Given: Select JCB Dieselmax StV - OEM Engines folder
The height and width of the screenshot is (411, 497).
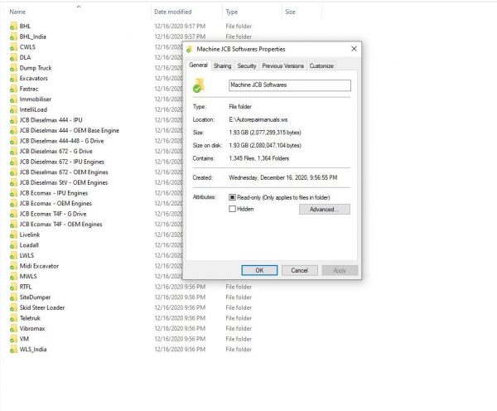Looking at the screenshot, I should click(64, 182).
